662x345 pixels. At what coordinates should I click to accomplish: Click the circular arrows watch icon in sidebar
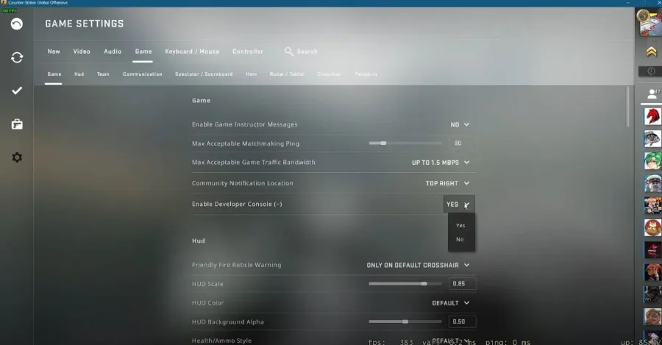(17, 57)
